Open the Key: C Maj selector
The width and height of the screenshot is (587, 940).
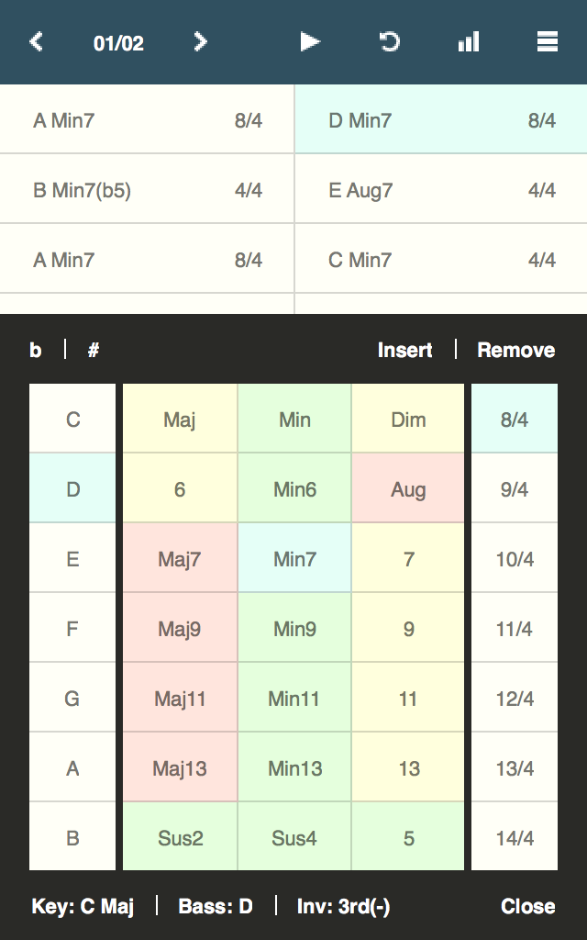pyautogui.click(x=83, y=907)
